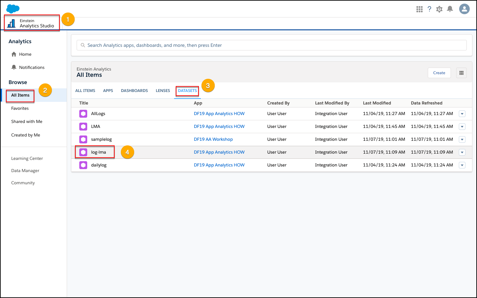
Task: Click the Last Modified By column header
Action: [x=332, y=103]
